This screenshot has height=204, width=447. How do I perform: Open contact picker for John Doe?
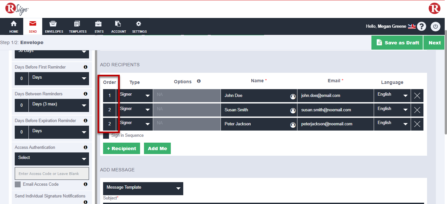[x=293, y=96]
